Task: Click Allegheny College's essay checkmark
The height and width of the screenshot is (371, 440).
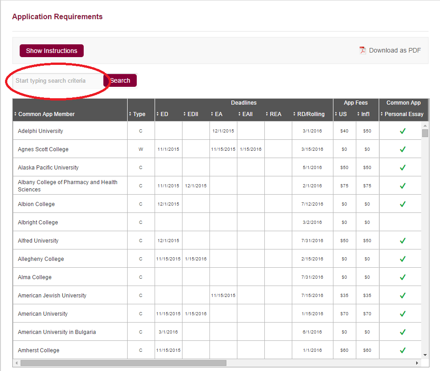Action: (x=402, y=259)
